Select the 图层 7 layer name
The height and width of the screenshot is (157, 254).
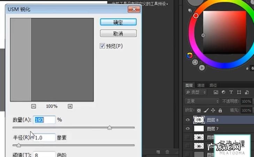(213, 129)
